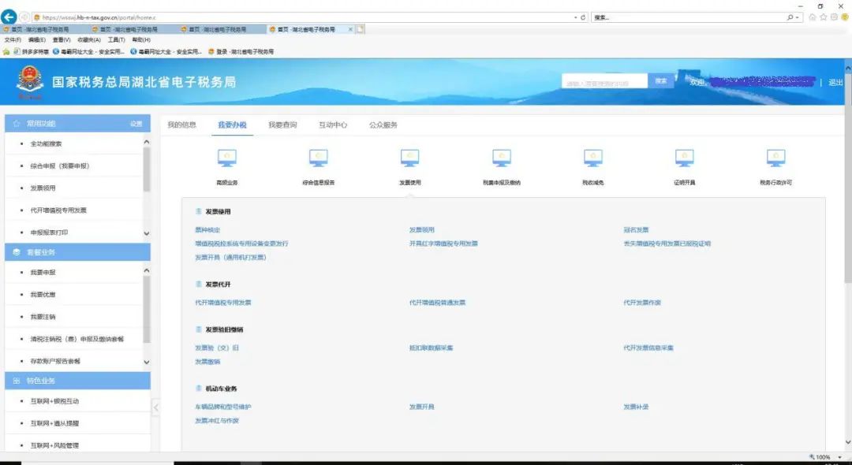Open the 车辆品牌和型号维护 link

point(223,407)
